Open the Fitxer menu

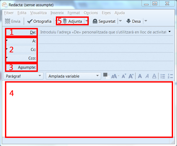pos(9,13)
